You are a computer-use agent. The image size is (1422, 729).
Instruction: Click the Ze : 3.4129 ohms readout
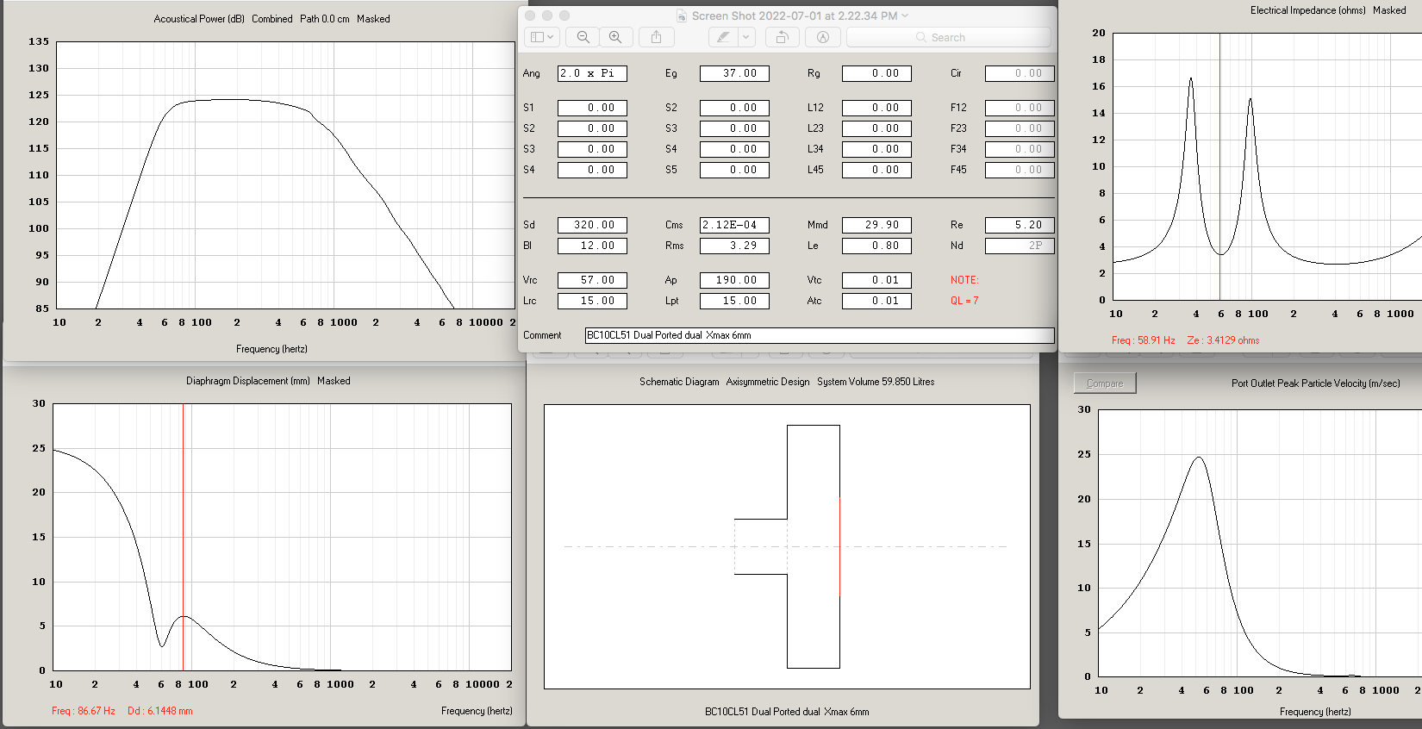point(1223,340)
